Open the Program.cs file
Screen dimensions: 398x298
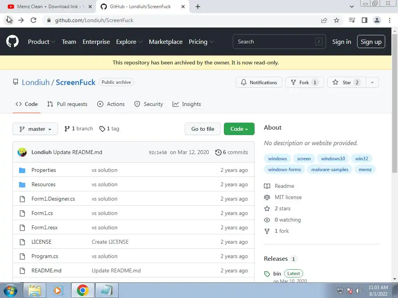click(x=45, y=256)
